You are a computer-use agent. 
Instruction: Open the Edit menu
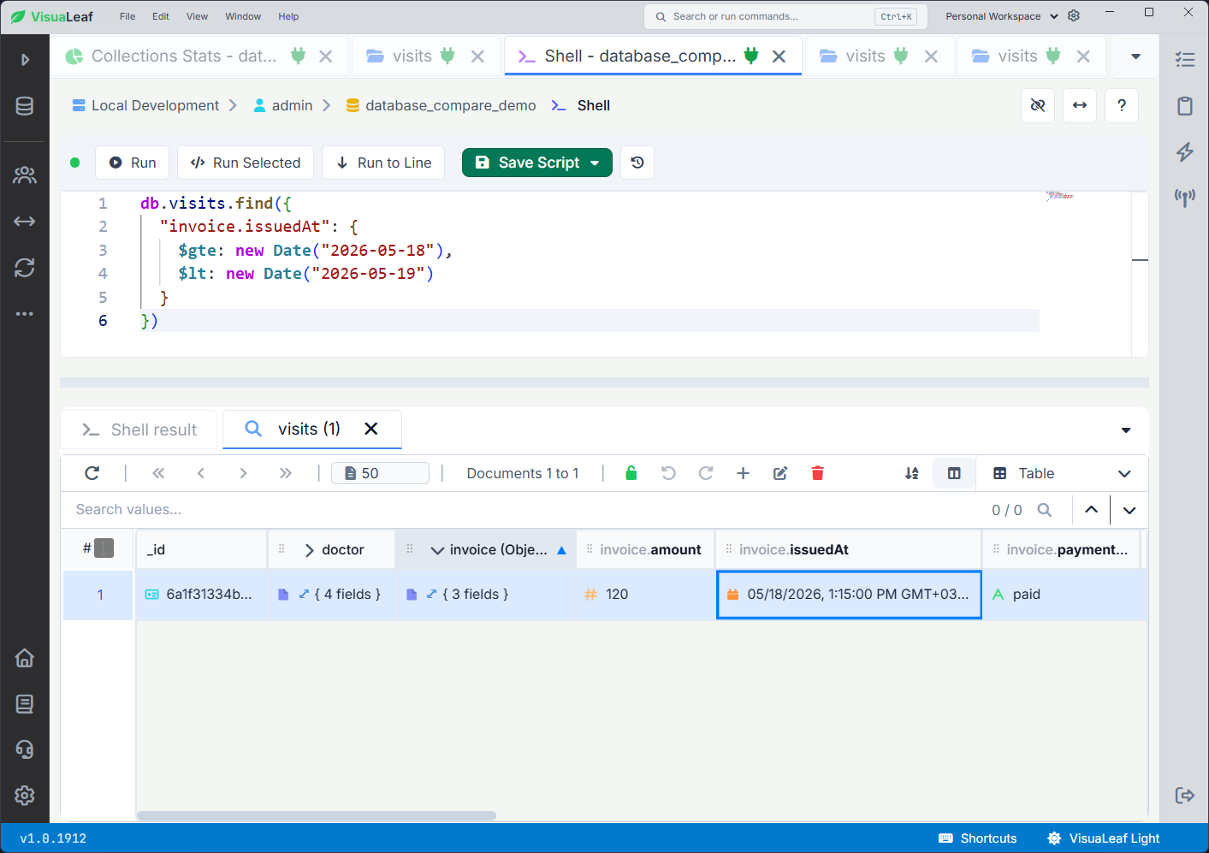click(x=161, y=16)
